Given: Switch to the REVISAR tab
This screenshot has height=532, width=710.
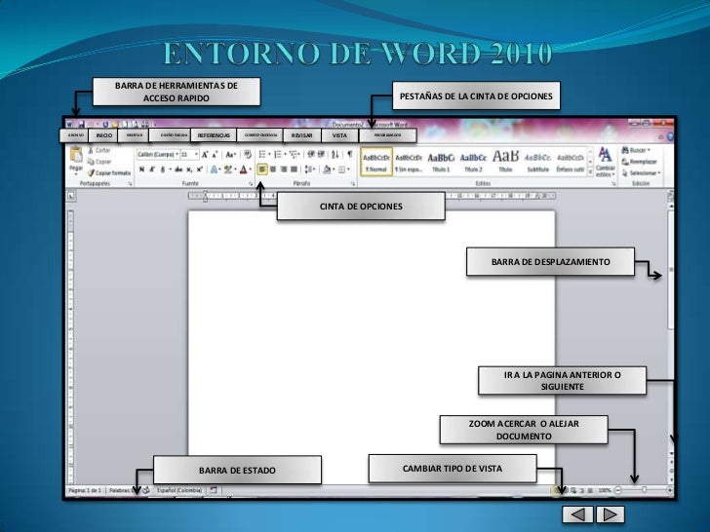Looking at the screenshot, I should 301,135.
